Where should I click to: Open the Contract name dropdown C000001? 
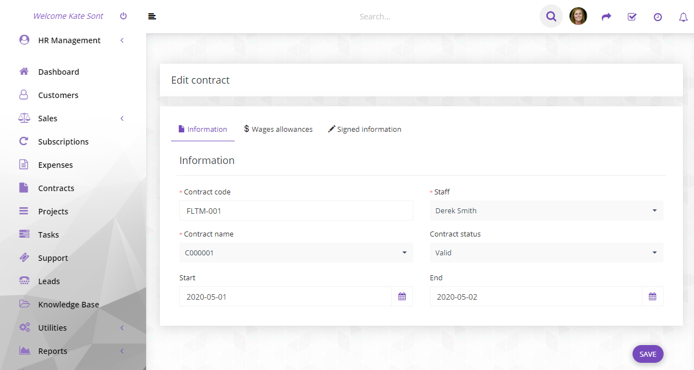296,253
